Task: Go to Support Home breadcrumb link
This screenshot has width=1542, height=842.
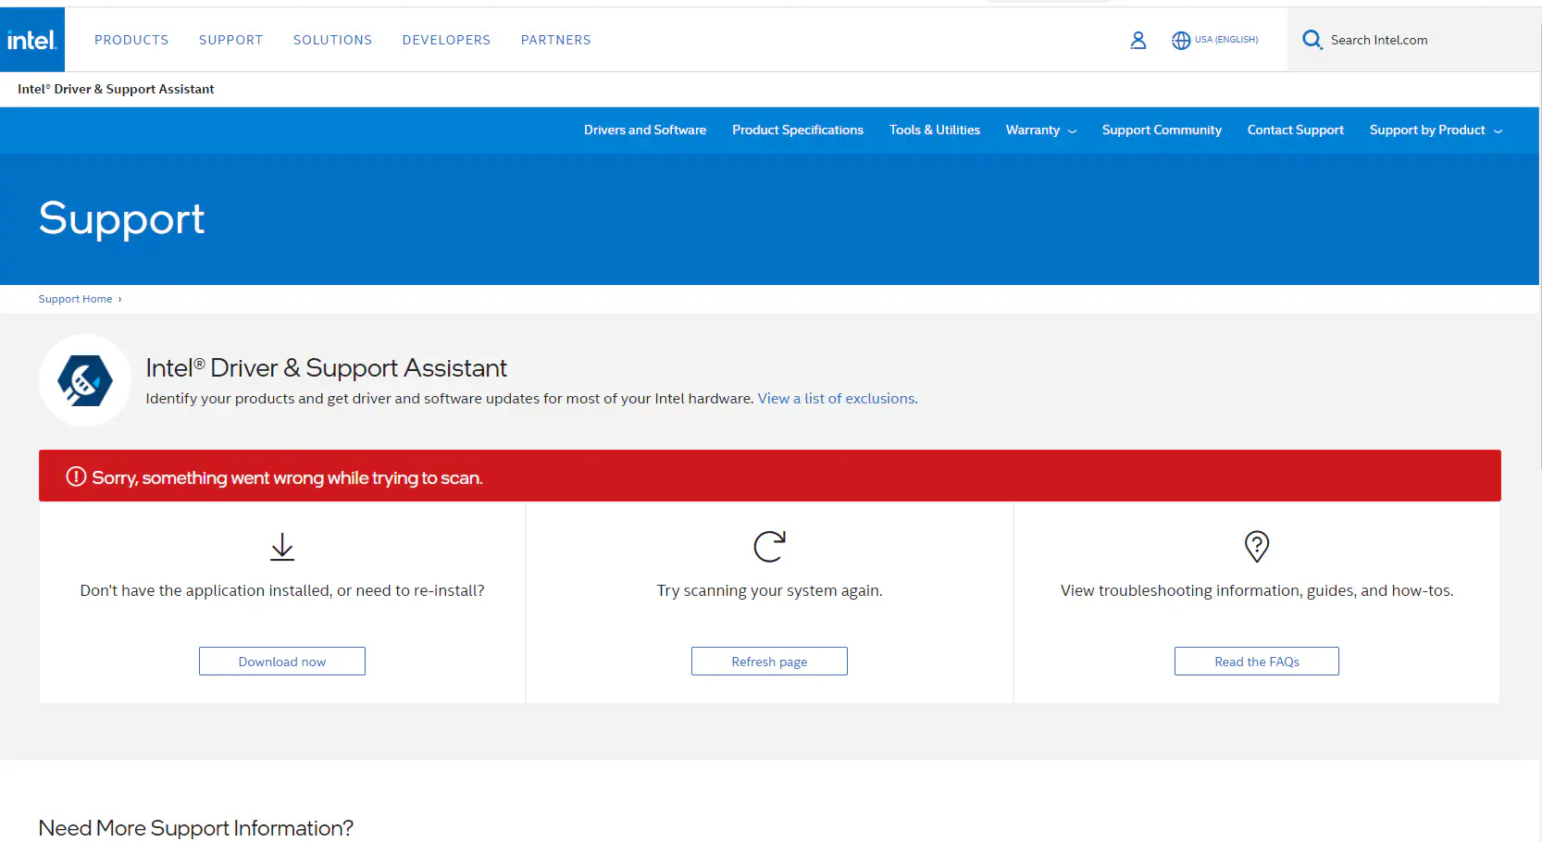Action: pos(75,299)
